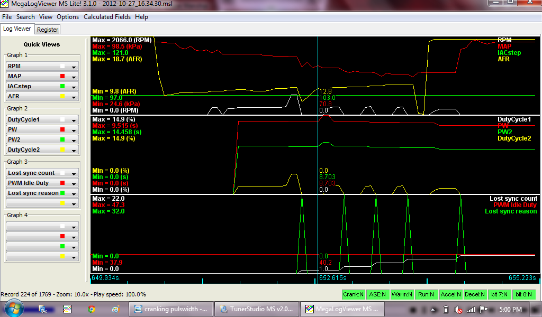Click the network signal icon in tray
The image size is (542, 317).
click(470, 309)
